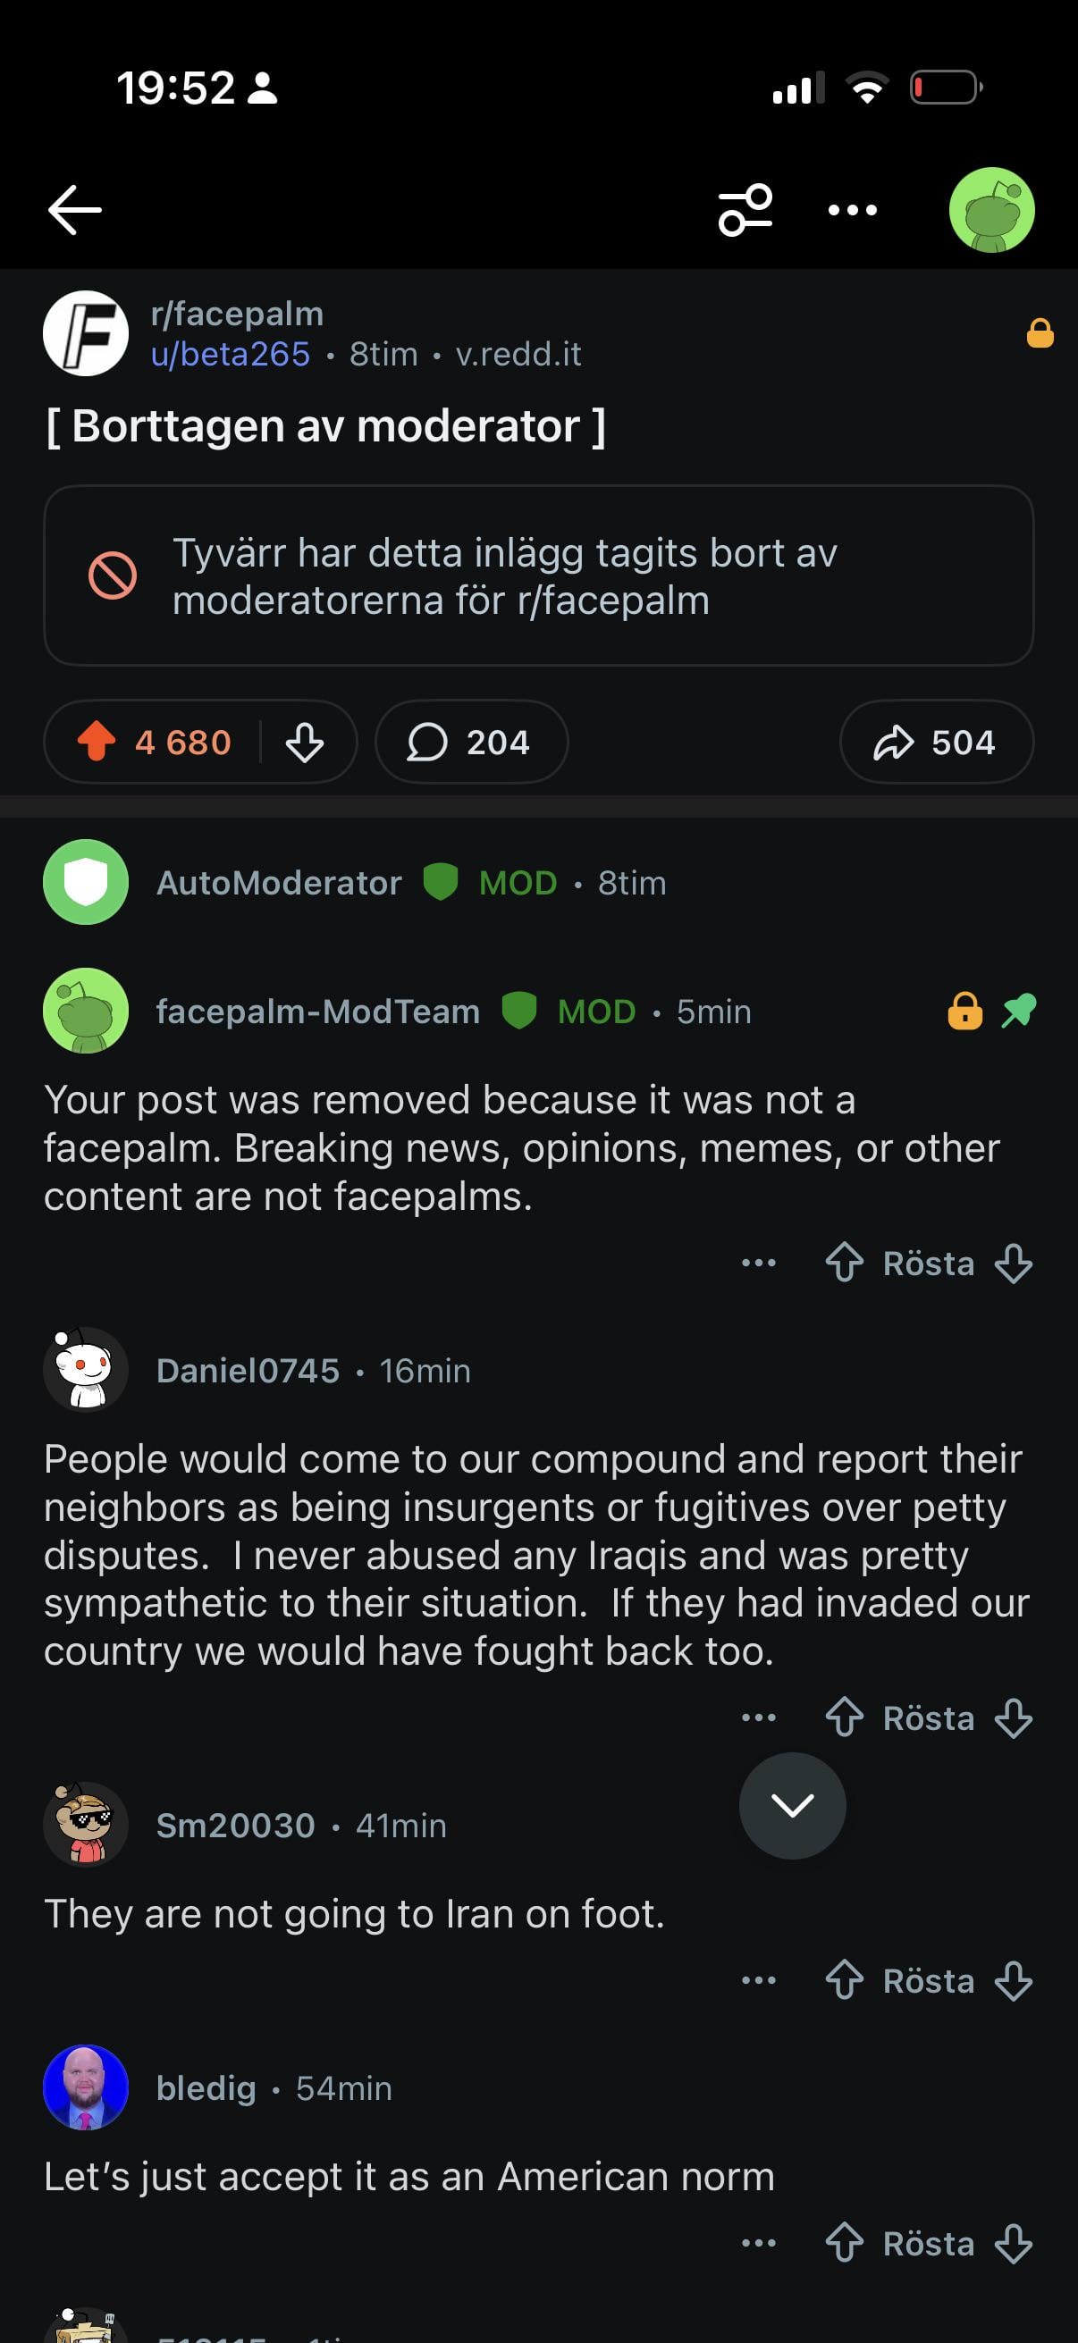Image resolution: width=1078 pixels, height=2343 pixels.
Task: View bledig's profile picture
Action: [x=86, y=2087]
